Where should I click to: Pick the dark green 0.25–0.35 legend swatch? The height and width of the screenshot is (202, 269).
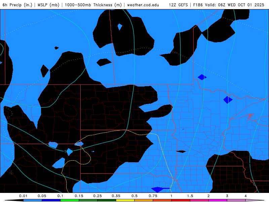click(x=107, y=200)
